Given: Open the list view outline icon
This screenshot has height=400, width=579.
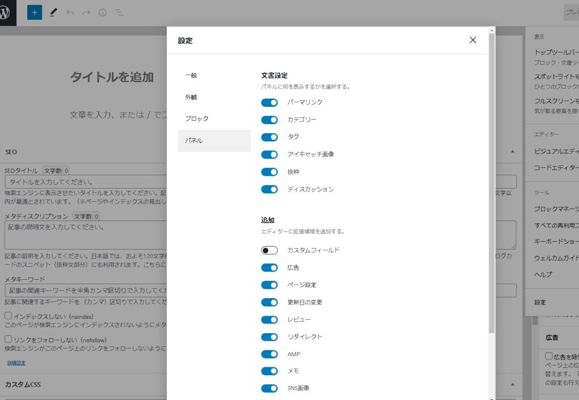Looking at the screenshot, I should (x=119, y=12).
